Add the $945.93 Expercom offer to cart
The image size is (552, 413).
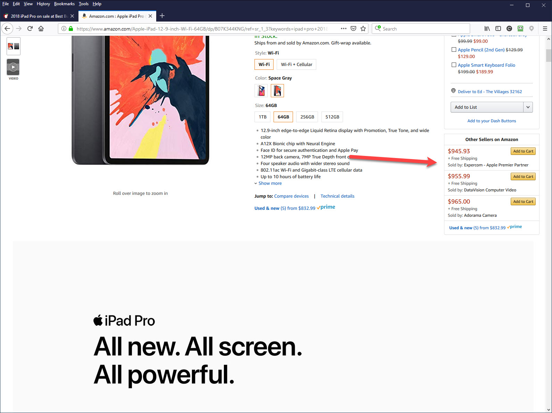pyautogui.click(x=523, y=151)
